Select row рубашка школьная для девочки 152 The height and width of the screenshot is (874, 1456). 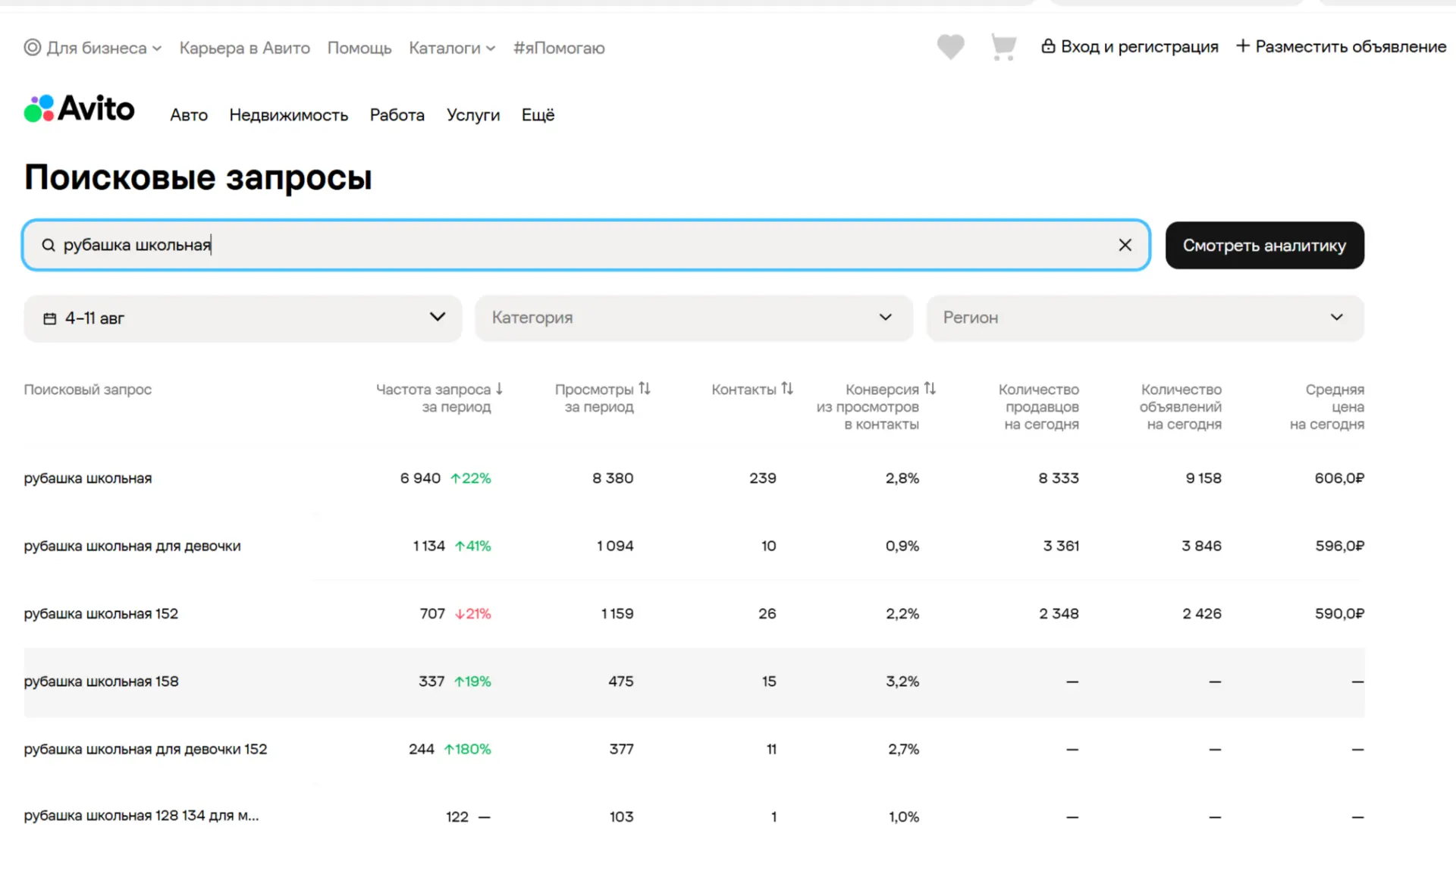[694, 749]
